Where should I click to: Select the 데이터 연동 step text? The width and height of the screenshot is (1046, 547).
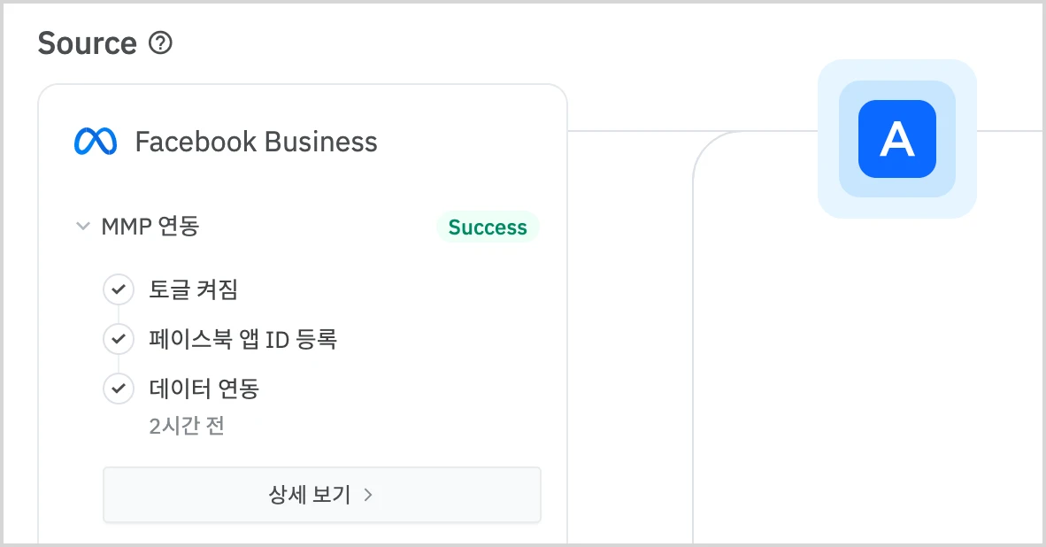(x=204, y=389)
